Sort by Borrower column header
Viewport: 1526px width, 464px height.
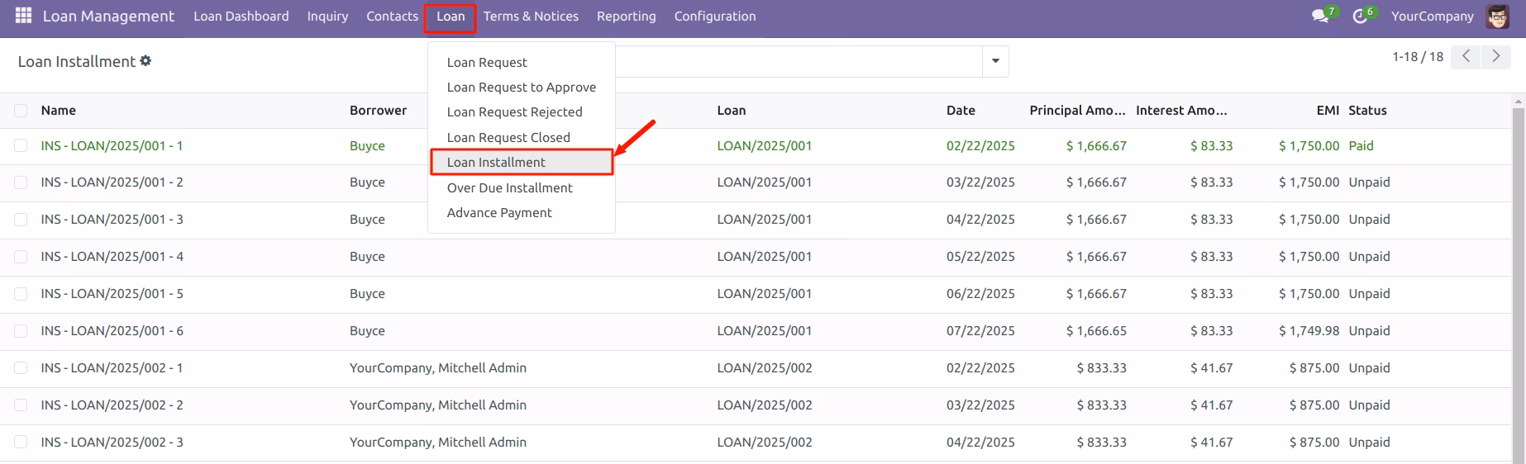point(378,111)
